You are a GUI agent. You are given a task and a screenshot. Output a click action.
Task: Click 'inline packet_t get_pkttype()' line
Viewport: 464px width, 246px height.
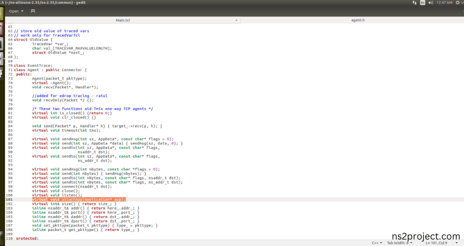[86, 230]
